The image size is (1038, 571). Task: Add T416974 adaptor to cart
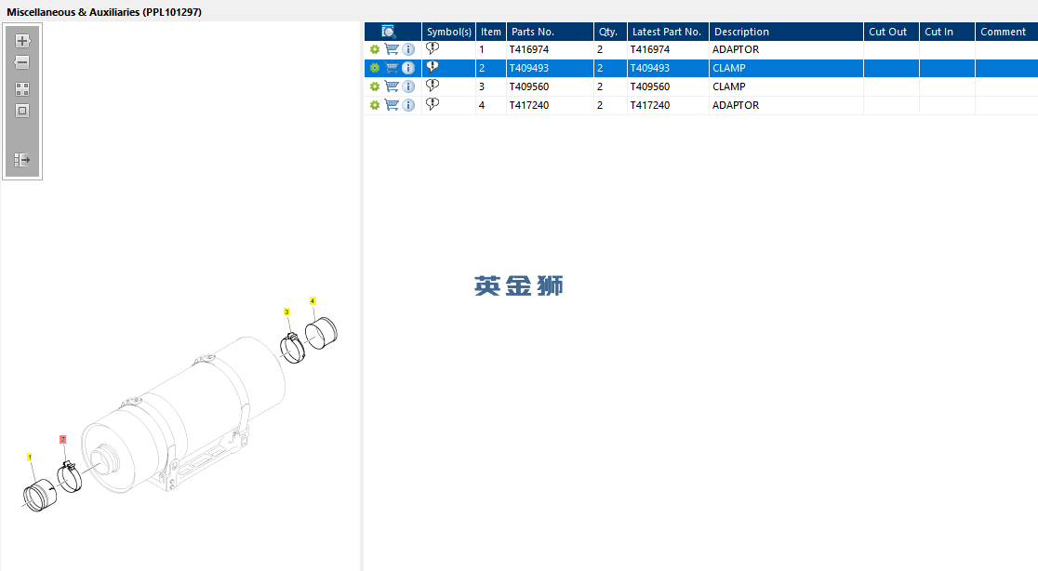(x=392, y=49)
